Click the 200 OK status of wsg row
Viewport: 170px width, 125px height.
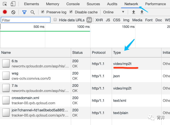point(75,76)
